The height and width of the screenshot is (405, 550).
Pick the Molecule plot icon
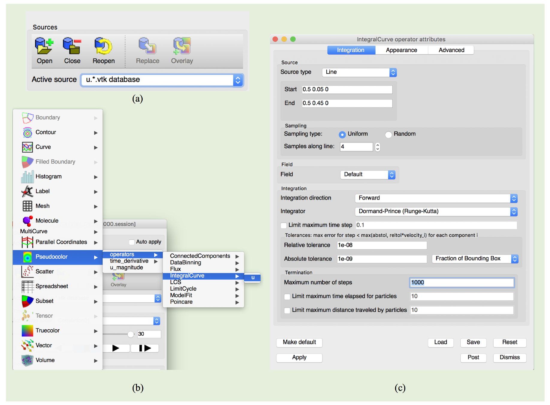pos(28,221)
